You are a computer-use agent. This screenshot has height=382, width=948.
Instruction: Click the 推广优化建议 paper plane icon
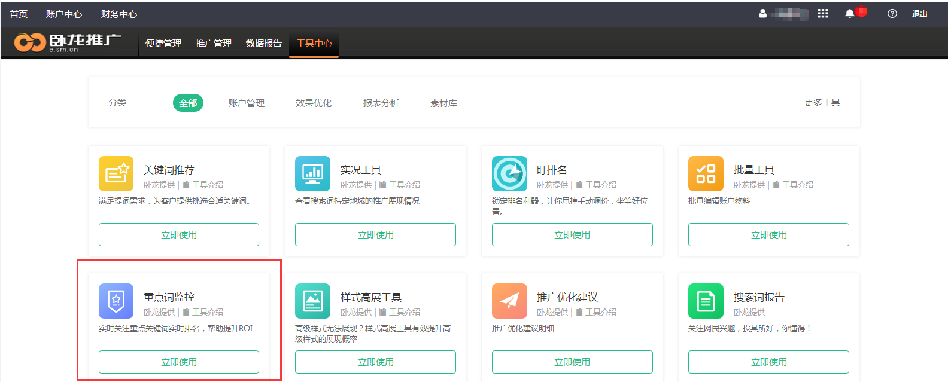[509, 301]
